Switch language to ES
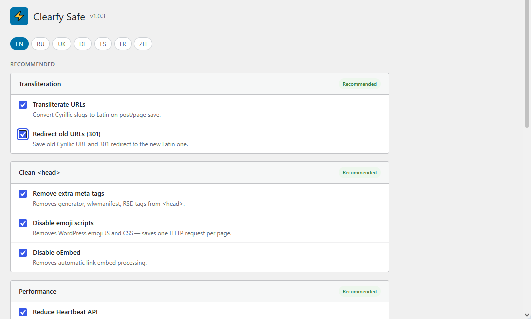Image resolution: width=531 pixels, height=319 pixels. pyautogui.click(x=103, y=44)
